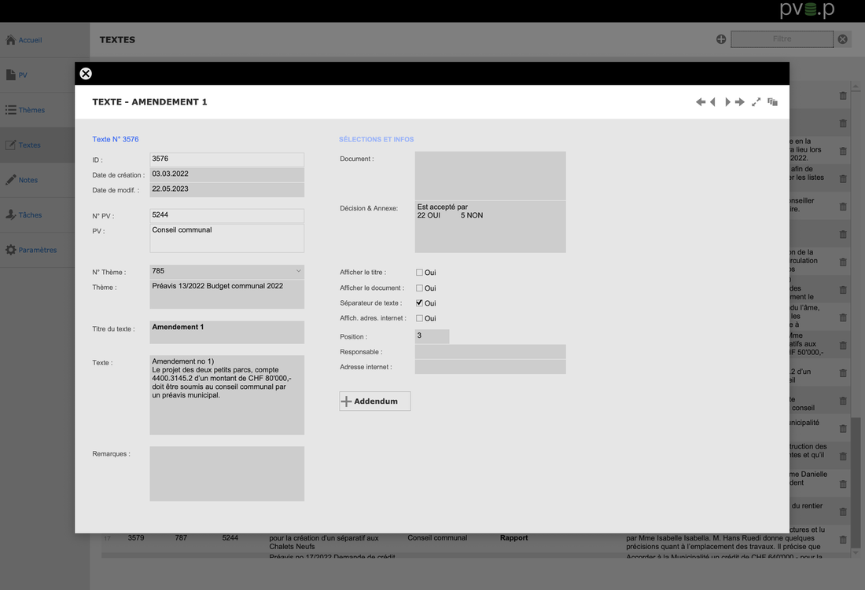
Task: Go to first record using left arrow
Action: coord(700,102)
